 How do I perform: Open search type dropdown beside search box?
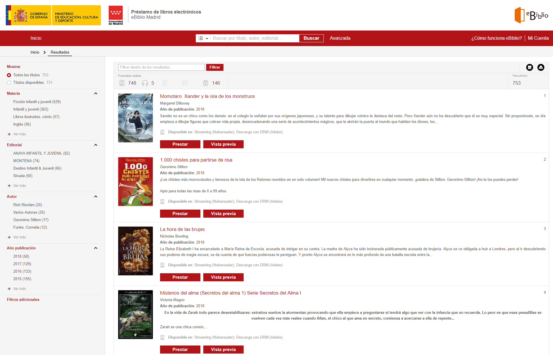pos(203,38)
